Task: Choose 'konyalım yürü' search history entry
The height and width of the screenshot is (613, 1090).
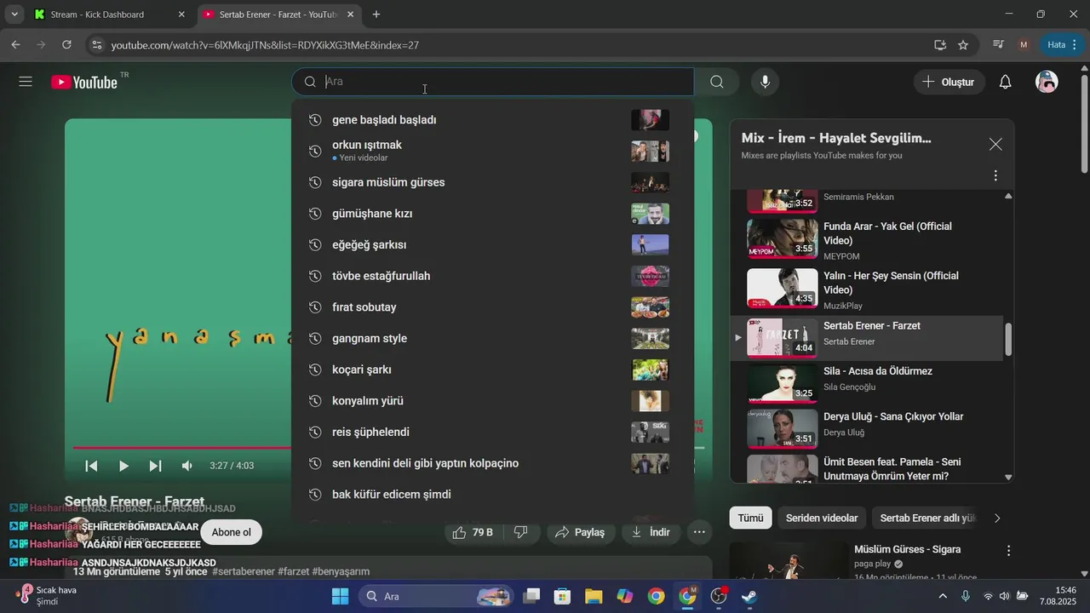Action: (x=492, y=401)
